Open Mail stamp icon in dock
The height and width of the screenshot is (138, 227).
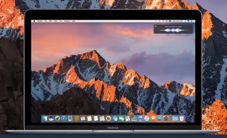(70, 118)
